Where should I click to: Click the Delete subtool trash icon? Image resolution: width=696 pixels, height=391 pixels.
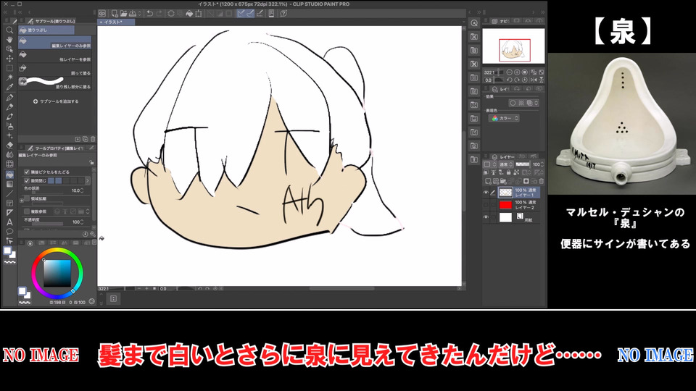coord(93,139)
